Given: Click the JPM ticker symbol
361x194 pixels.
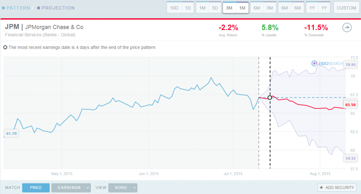Looking at the screenshot, I should point(12,27).
